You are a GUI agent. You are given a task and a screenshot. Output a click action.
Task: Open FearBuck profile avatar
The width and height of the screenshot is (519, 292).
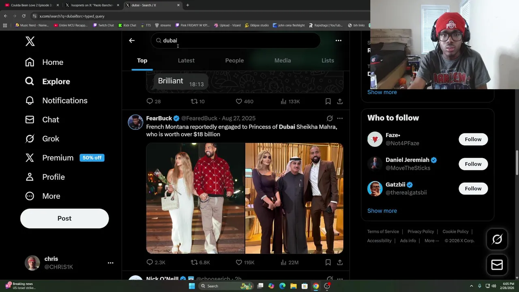click(135, 122)
